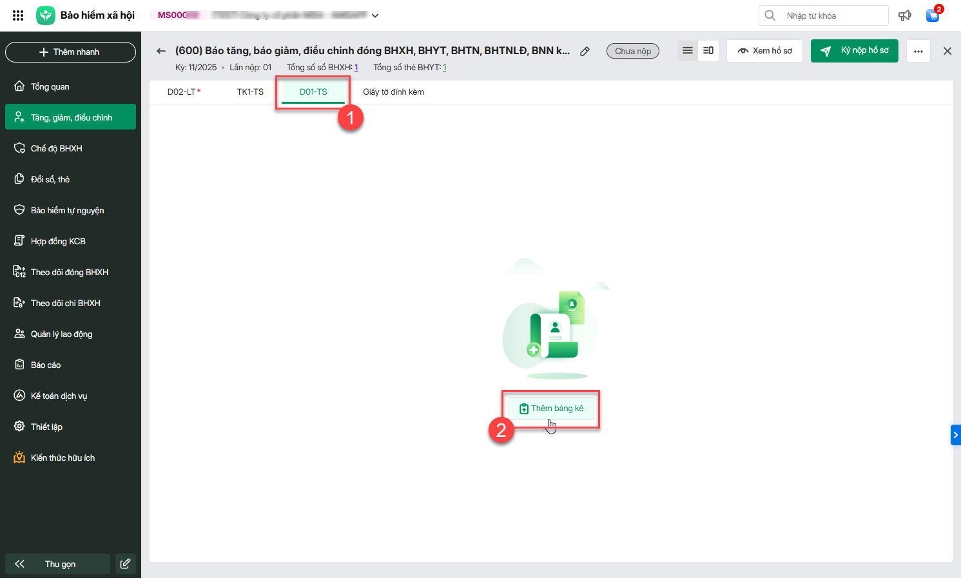961x578 pixels.
Task: Open Tổng quan in the sidebar
Action: [70, 86]
